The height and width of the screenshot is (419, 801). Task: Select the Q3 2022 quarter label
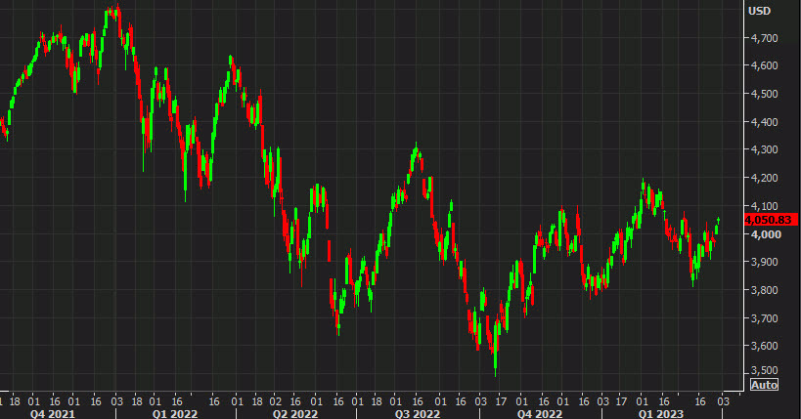[x=418, y=413]
